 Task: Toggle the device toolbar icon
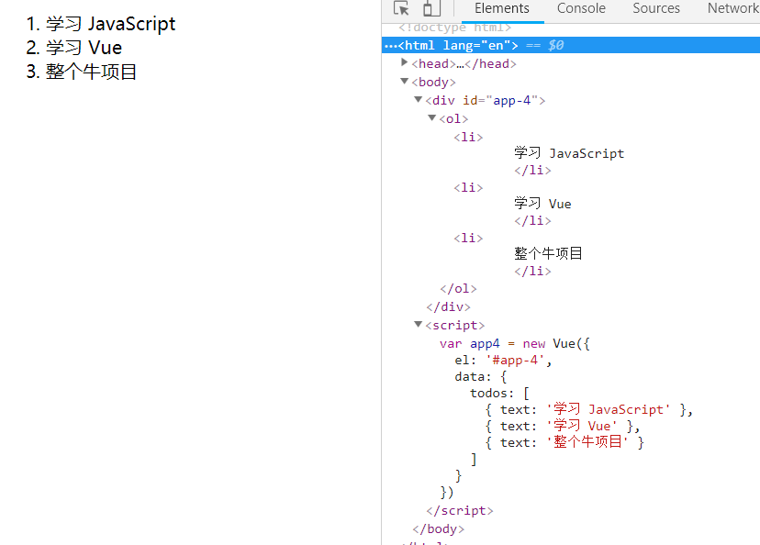click(430, 8)
